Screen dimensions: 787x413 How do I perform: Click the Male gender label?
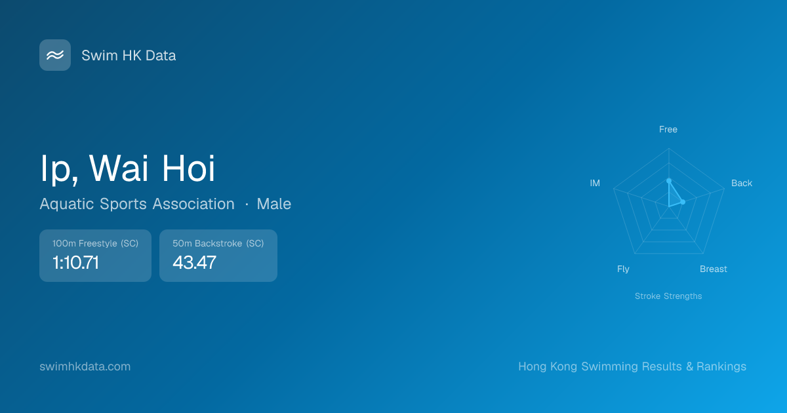273,204
